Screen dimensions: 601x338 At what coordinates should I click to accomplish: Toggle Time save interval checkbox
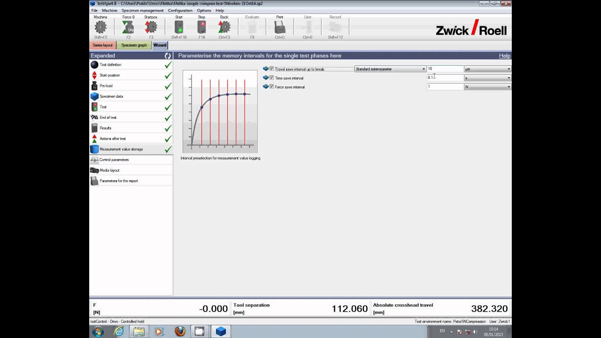point(271,78)
